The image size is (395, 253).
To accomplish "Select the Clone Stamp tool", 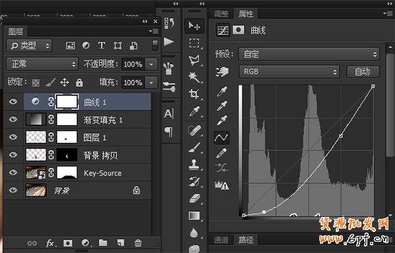I will pos(194,165).
